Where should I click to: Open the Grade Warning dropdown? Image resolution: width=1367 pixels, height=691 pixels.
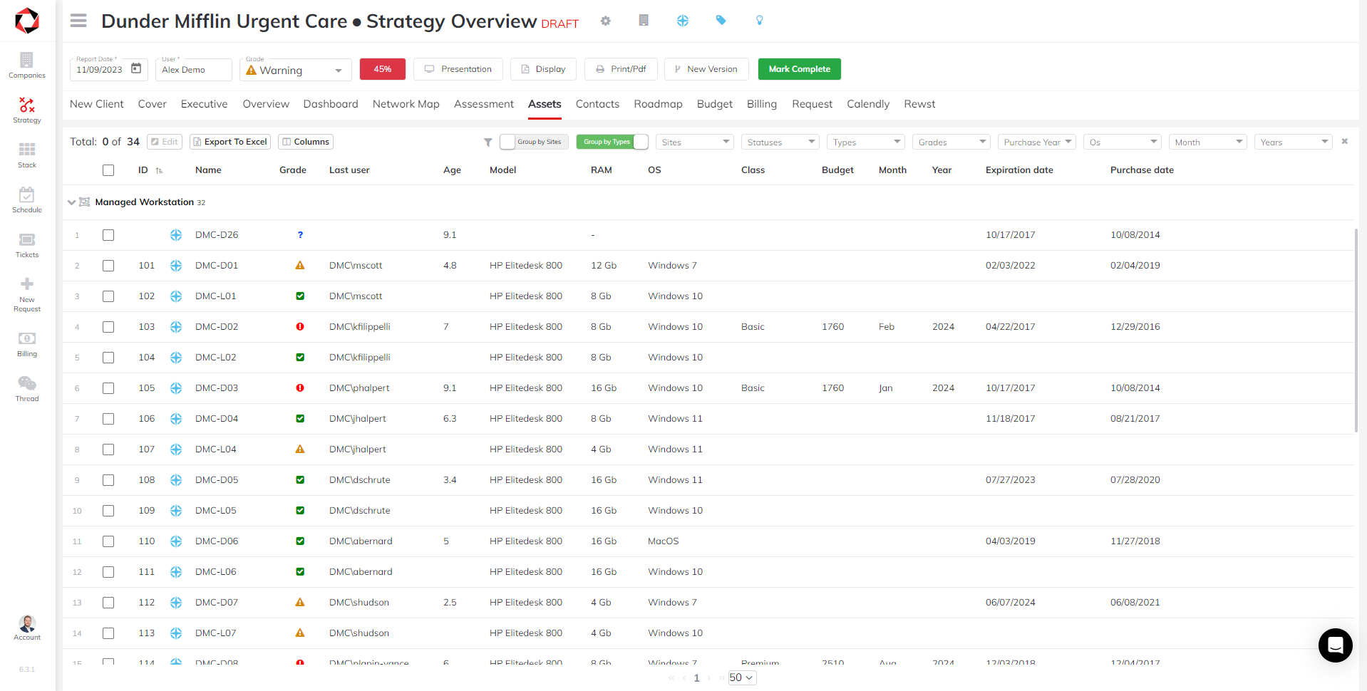[295, 70]
